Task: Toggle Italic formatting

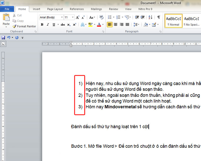Action: (48, 25)
